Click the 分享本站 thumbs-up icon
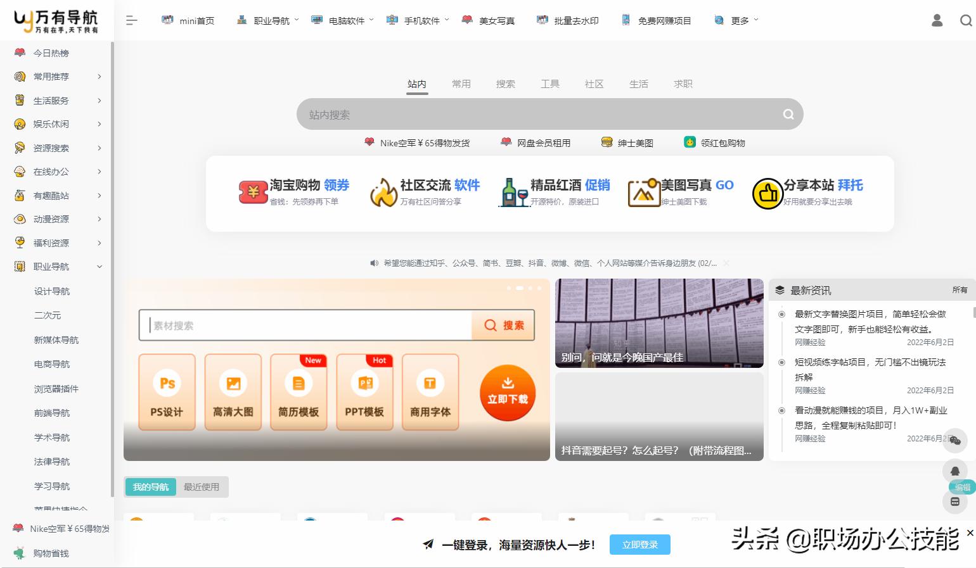Viewport: 976px width, 568px height. [767, 193]
